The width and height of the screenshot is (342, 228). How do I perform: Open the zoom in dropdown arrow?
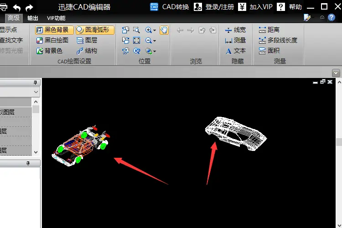click(155, 31)
